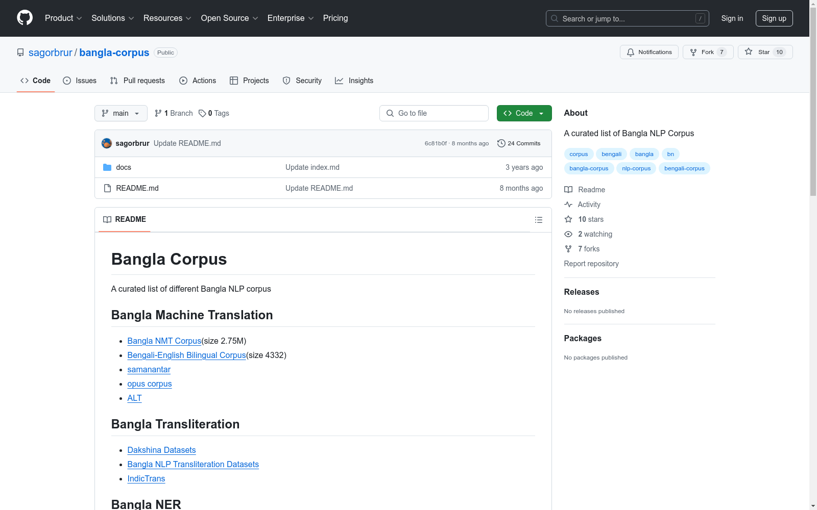Image resolution: width=817 pixels, height=510 pixels.
Task: Click the samanantar link
Action: pyautogui.click(x=149, y=369)
